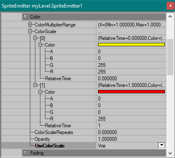Select the UseColorScale property row
The width and height of the screenshot is (175, 158).
tap(84, 146)
